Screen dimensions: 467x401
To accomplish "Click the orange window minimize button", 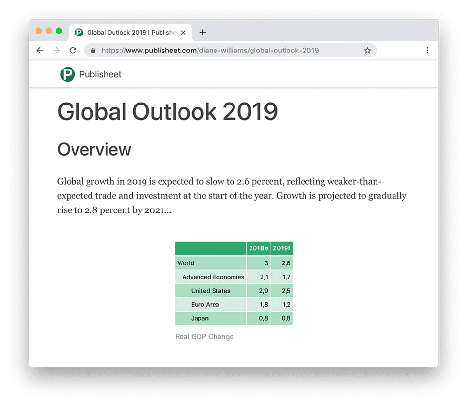I will tap(49, 31).
